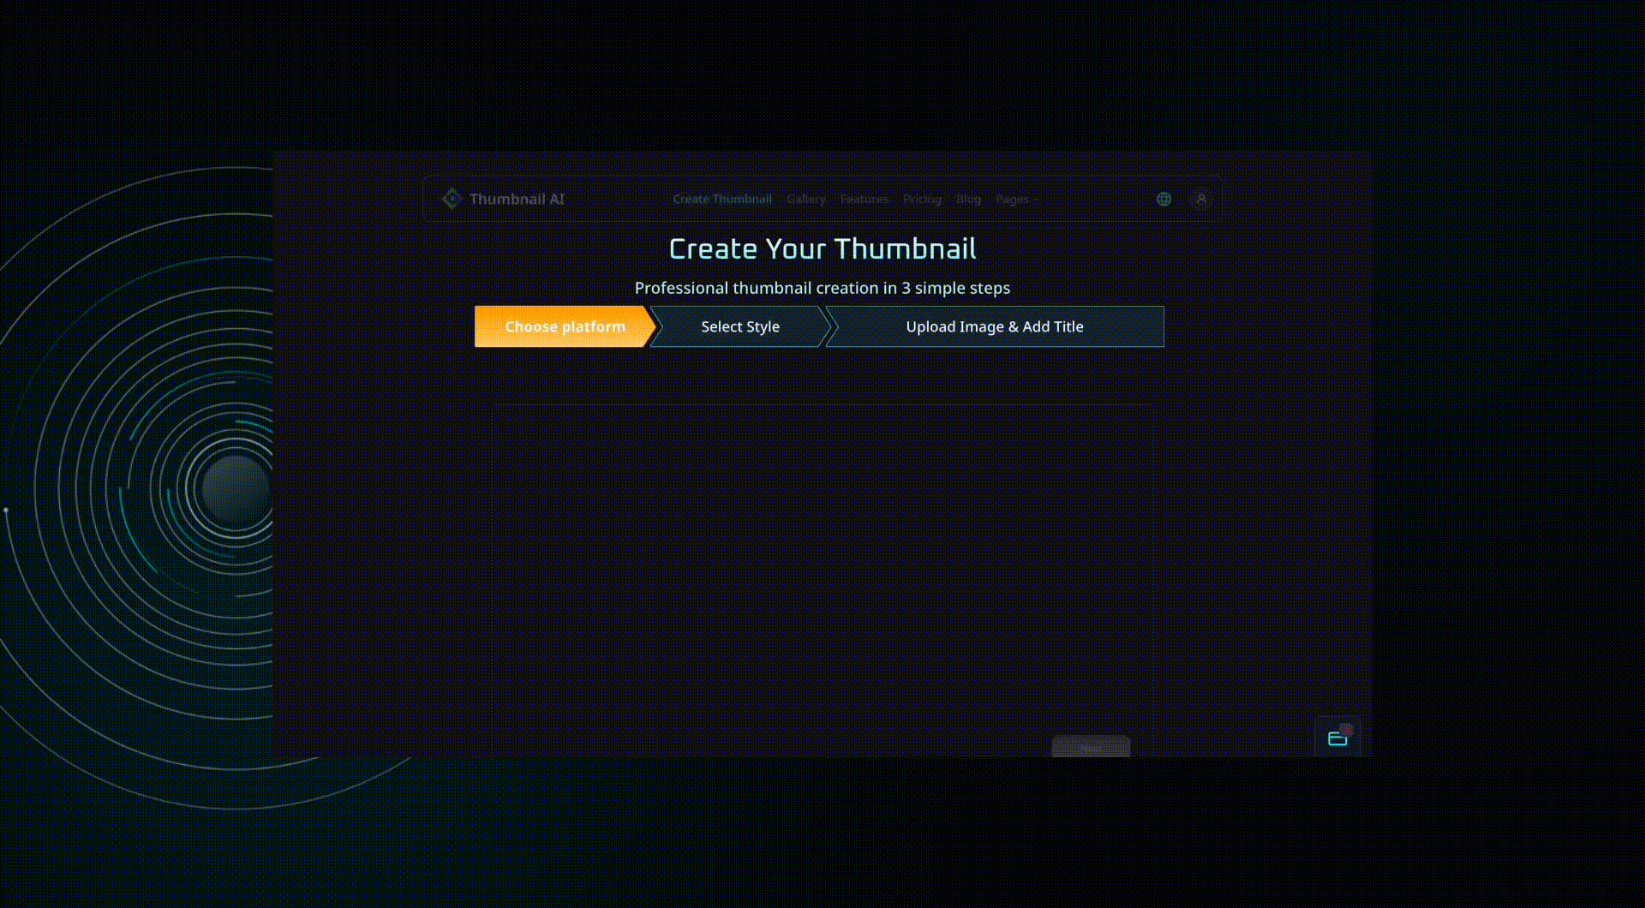Jump to Upload Image & Add Title step

(x=994, y=326)
